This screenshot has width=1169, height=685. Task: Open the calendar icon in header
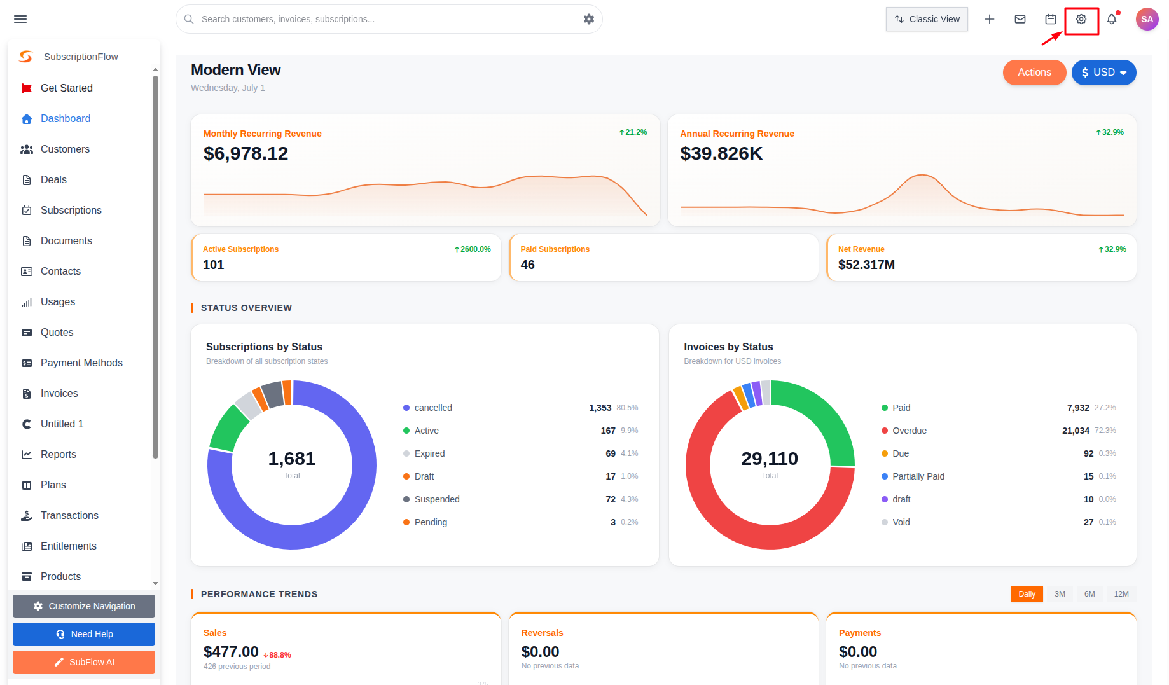[1051, 19]
